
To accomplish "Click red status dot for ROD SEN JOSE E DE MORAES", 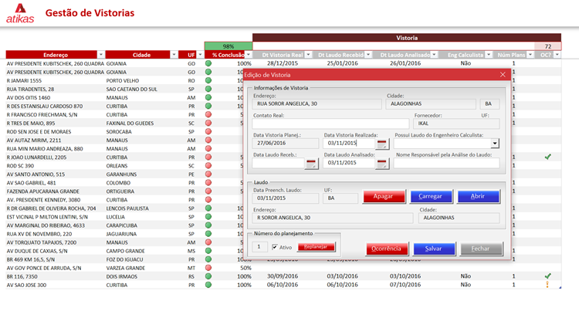I will [x=208, y=131].
